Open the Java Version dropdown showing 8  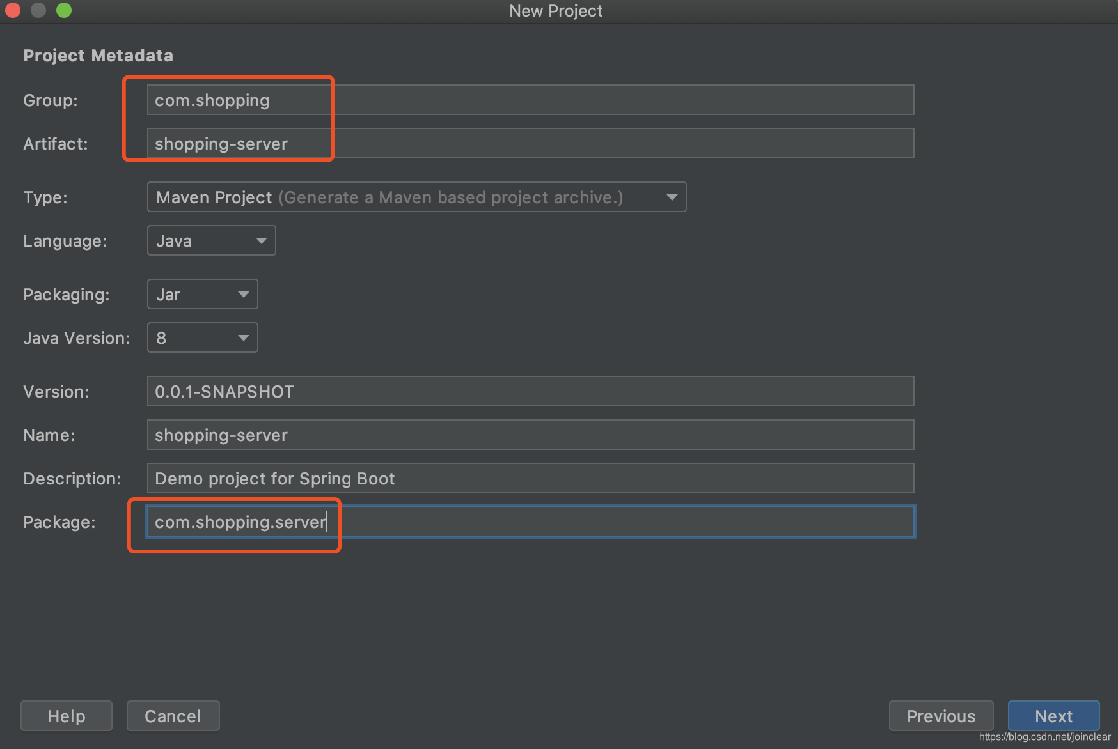(x=202, y=337)
